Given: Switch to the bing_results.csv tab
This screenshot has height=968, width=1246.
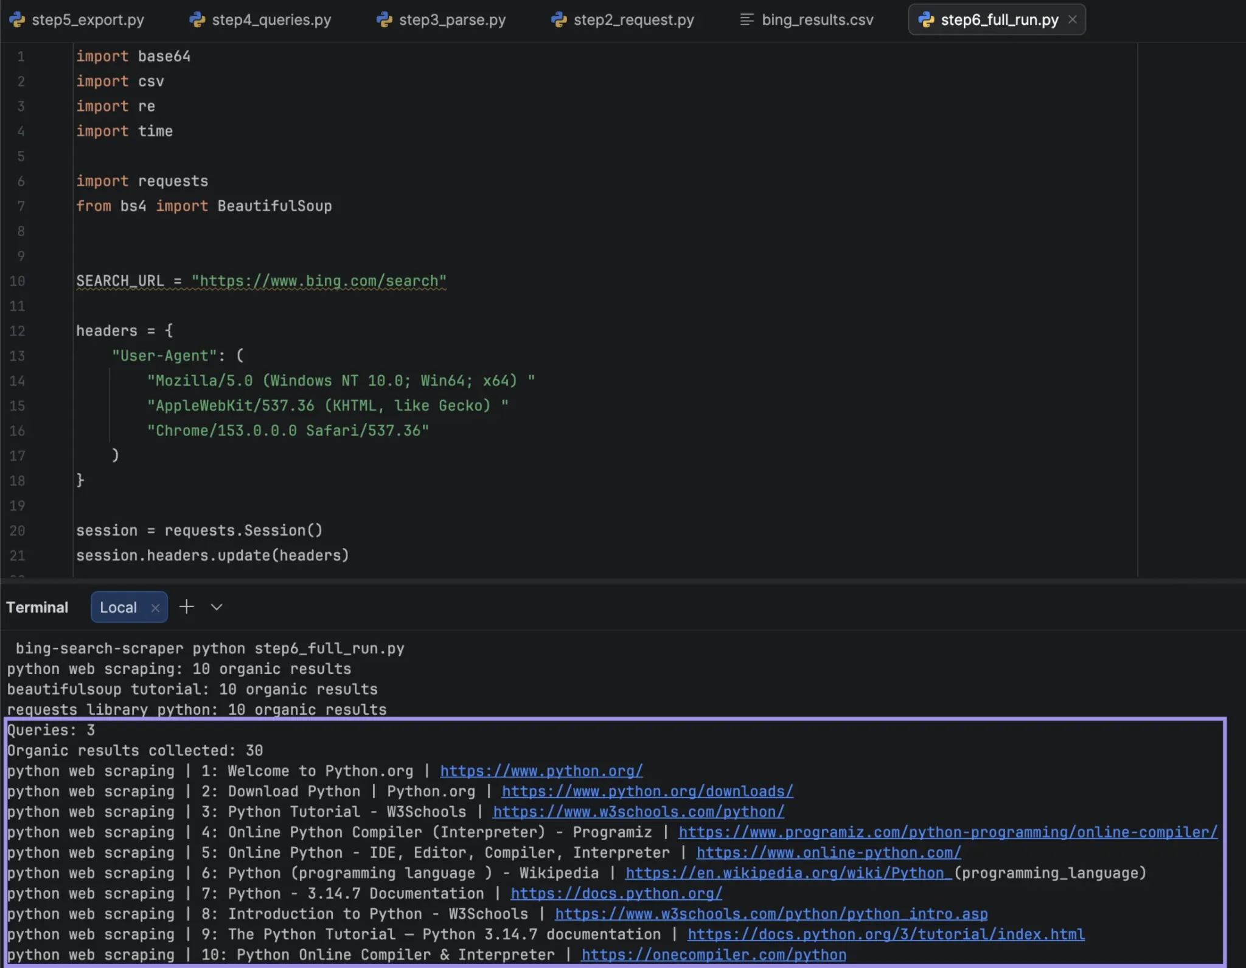Looking at the screenshot, I should pyautogui.click(x=807, y=19).
